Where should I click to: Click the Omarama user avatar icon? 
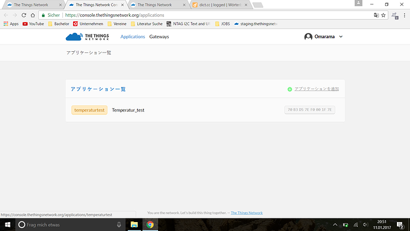point(308,37)
